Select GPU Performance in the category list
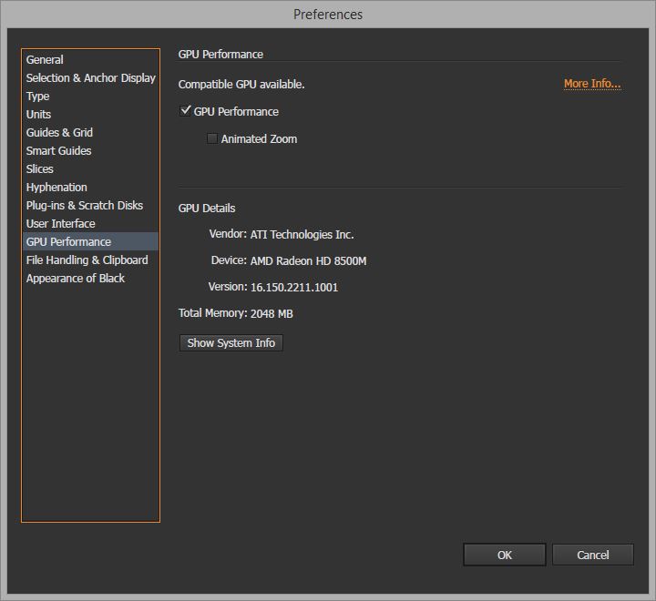 [90, 241]
